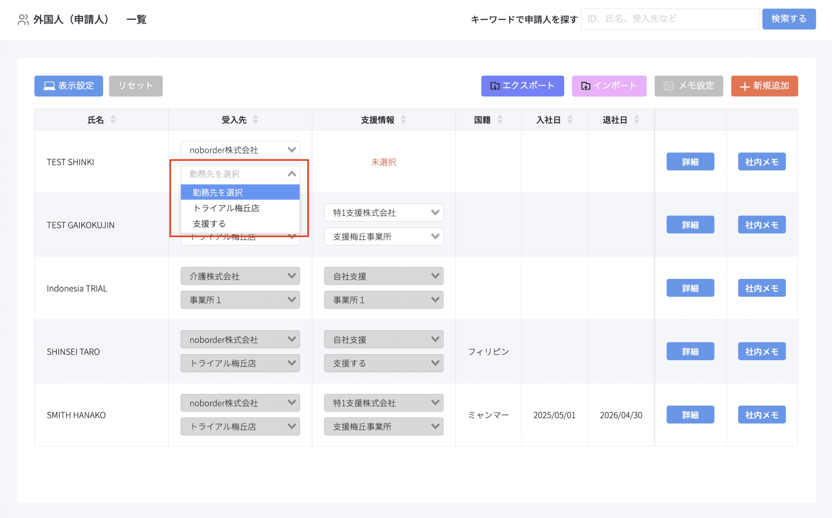This screenshot has width=832, height=518.
Task: Open メモ設定 gear icon button
Action: (689, 86)
